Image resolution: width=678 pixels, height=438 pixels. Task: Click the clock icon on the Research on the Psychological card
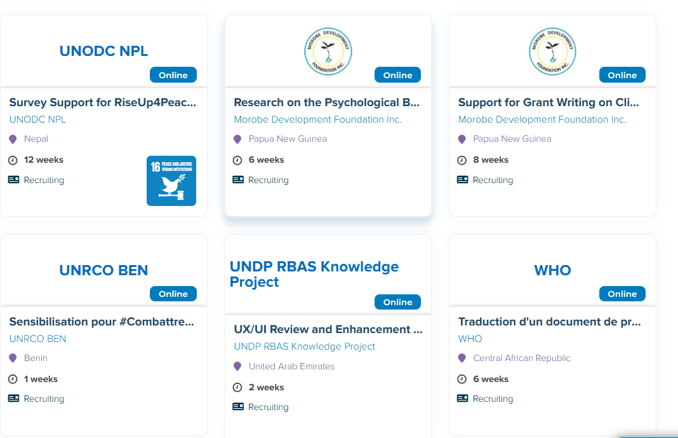(x=237, y=160)
